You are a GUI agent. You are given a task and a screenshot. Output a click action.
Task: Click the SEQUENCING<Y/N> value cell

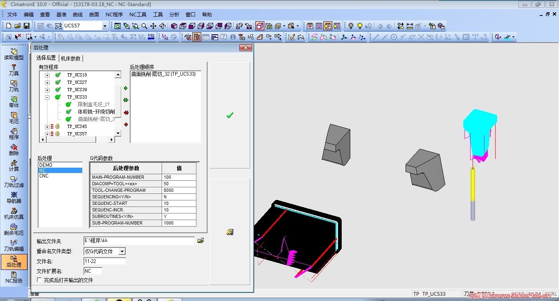pos(179,197)
